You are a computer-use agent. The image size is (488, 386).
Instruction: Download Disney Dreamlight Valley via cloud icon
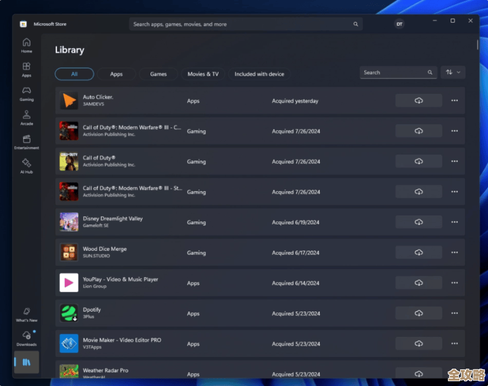pos(418,222)
